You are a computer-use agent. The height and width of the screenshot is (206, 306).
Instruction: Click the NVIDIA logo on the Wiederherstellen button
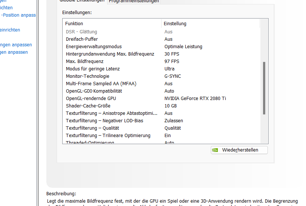[x=215, y=150]
